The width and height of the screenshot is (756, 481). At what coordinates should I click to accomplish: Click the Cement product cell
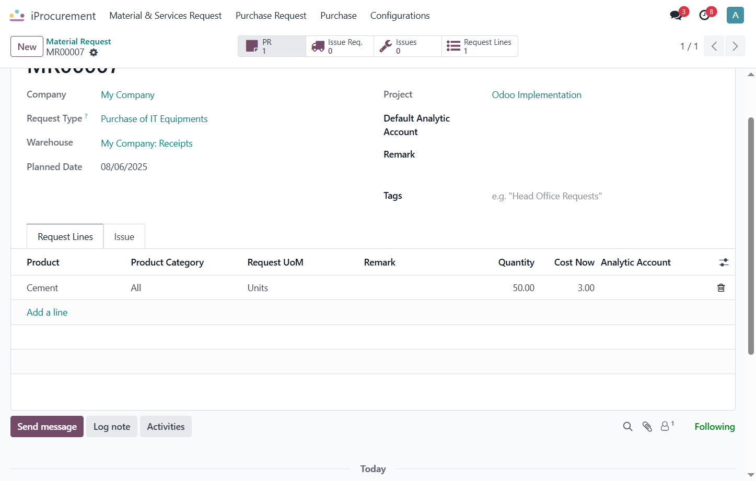point(42,288)
